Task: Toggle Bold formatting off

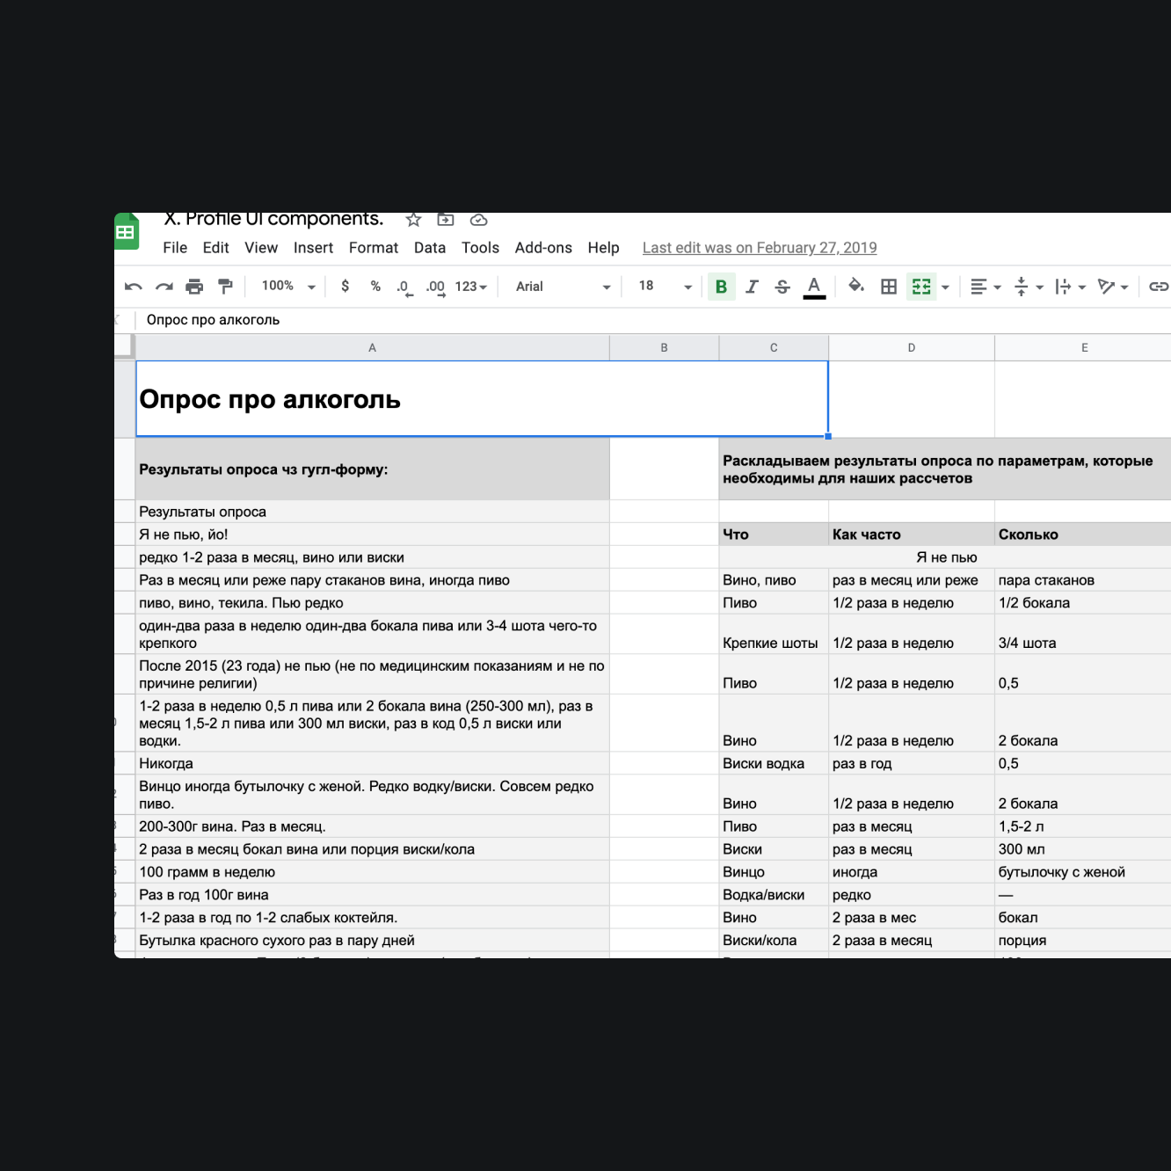Action: click(721, 287)
